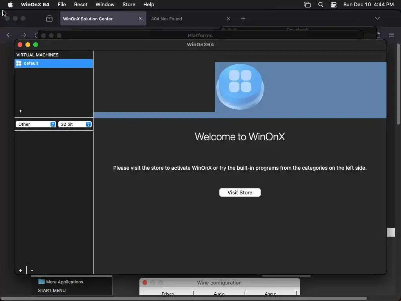401x301 pixels.
Task: Switch to About tab in Wine configuration
Action: [271, 293]
